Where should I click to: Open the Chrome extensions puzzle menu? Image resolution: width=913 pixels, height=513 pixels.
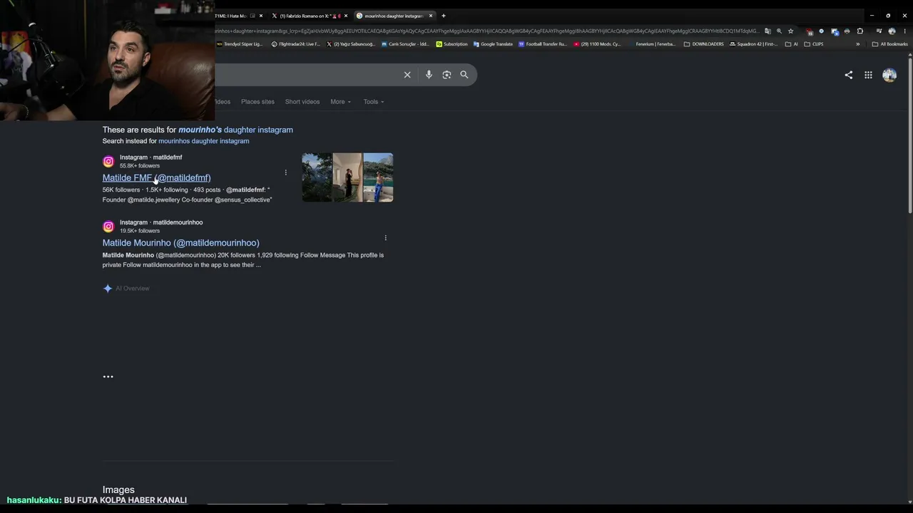[x=860, y=31]
